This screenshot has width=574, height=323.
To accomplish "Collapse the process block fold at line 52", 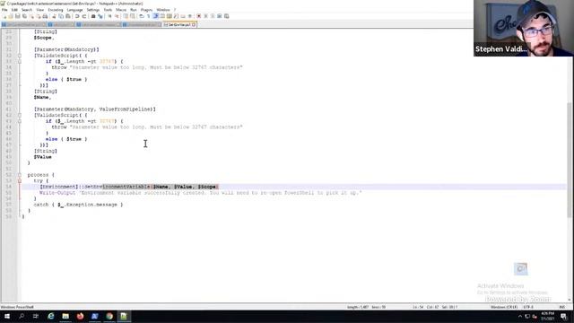I will (20, 175).
